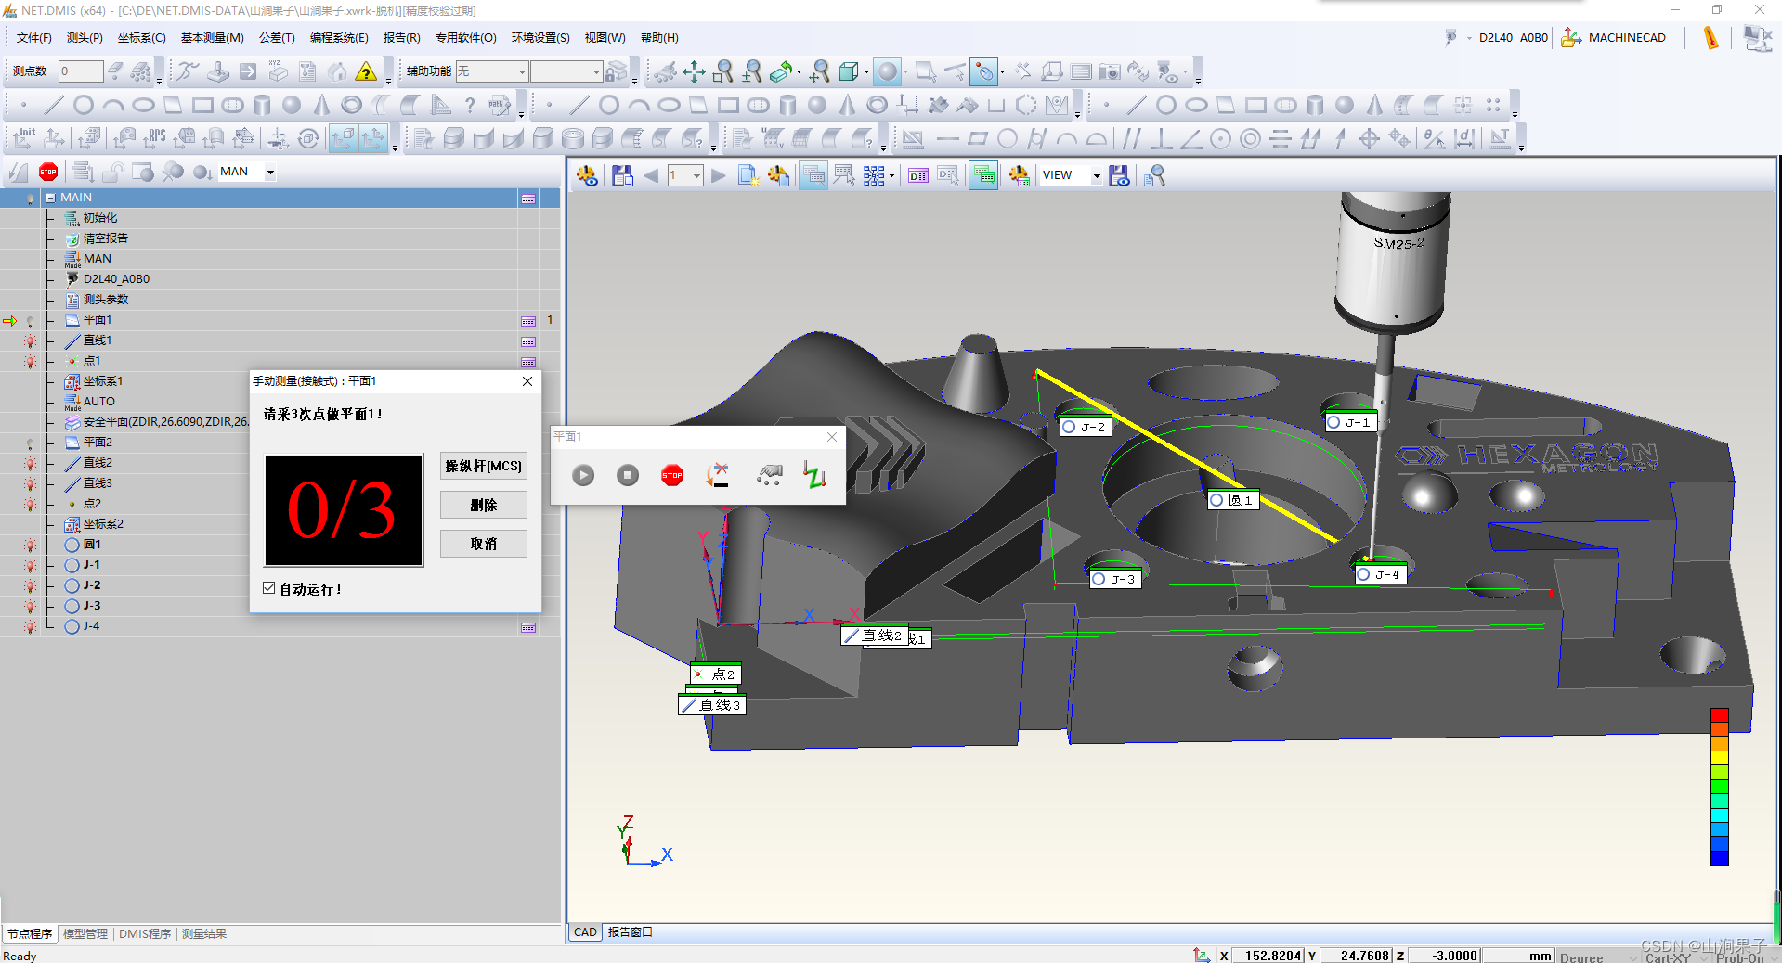
Task: Open the VIEW dropdown in CAD toolbar
Action: point(1096,175)
